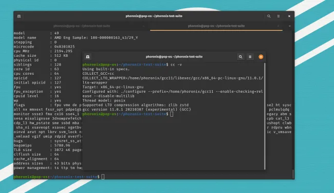Click the 'initial apicid' 127 line
This screenshot has width=334, height=193.
(38, 82)
